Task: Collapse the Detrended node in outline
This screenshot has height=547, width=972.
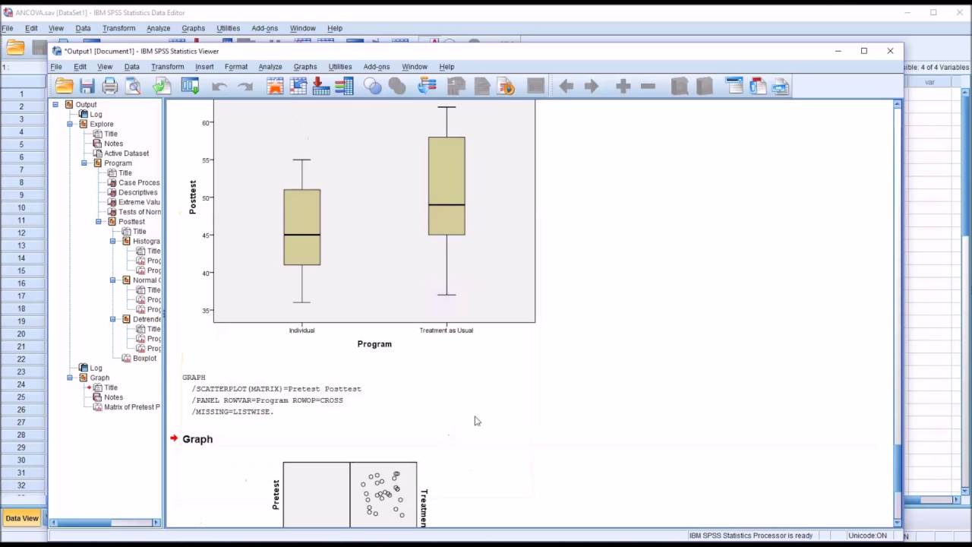Action: coord(113,319)
